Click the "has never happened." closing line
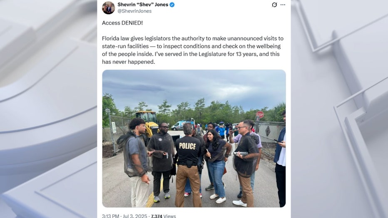The width and height of the screenshot is (388, 218). tap(128, 62)
